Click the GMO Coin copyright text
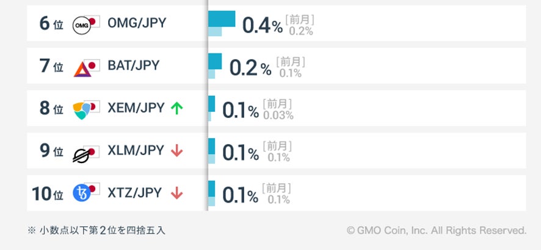Image resolution: width=541 pixels, height=250 pixels. (436, 231)
